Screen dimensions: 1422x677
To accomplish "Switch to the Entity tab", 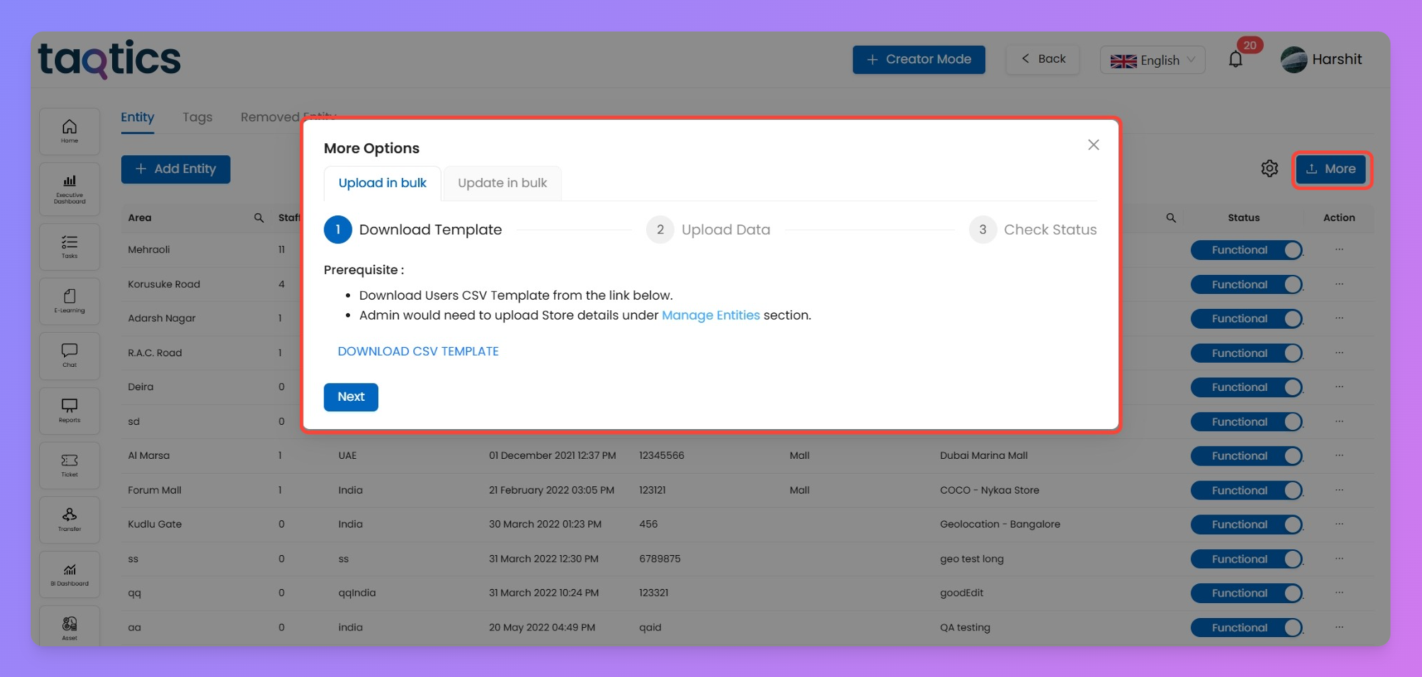I will tap(138, 118).
